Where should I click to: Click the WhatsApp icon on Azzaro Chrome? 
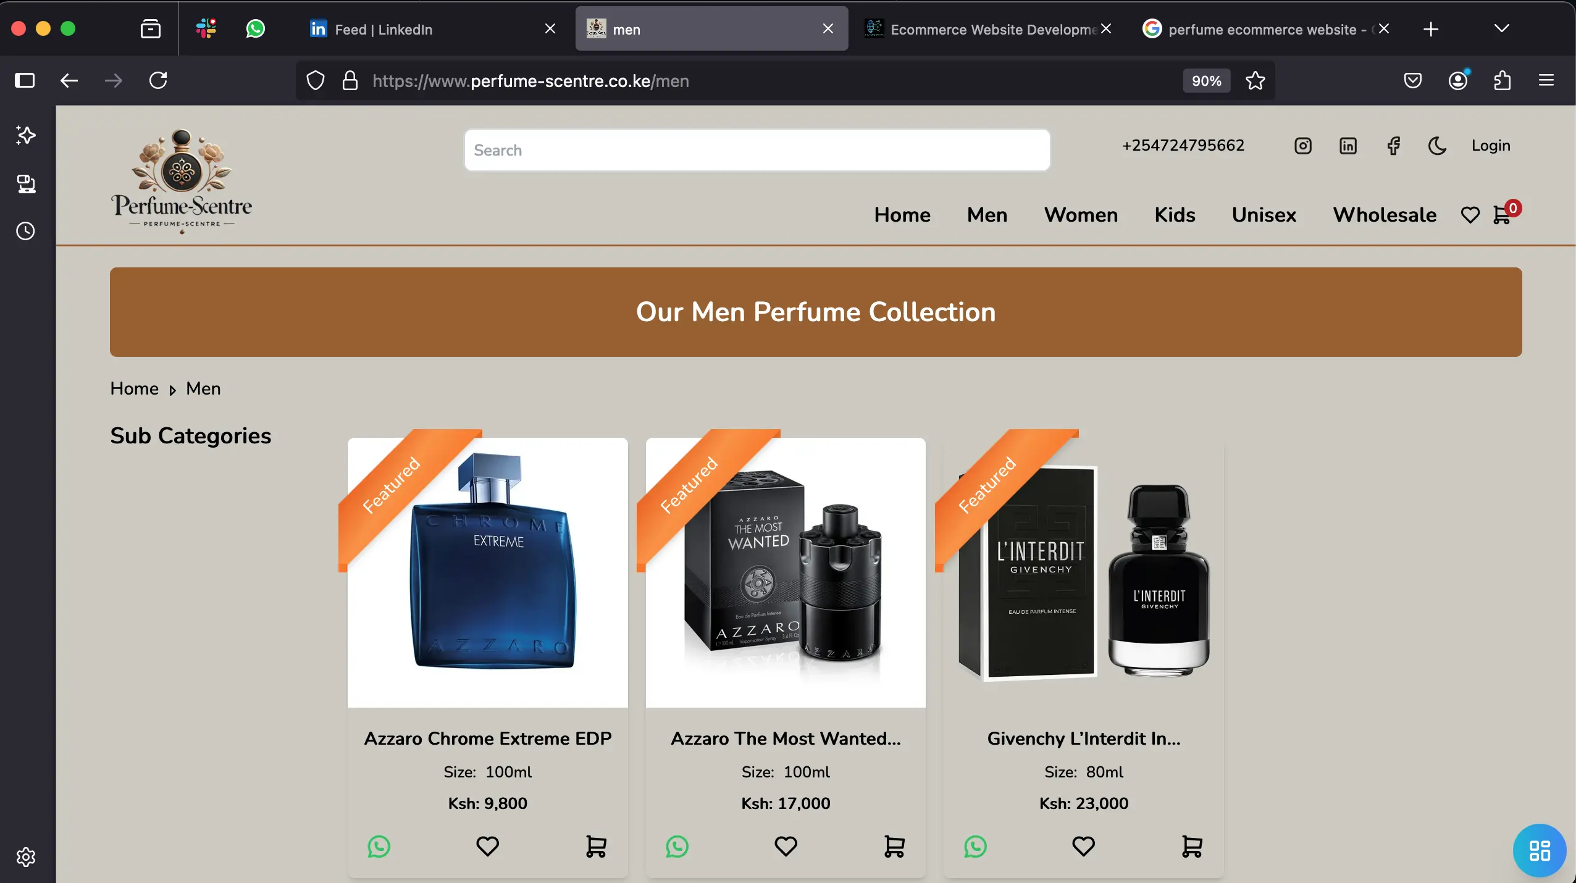tap(379, 846)
